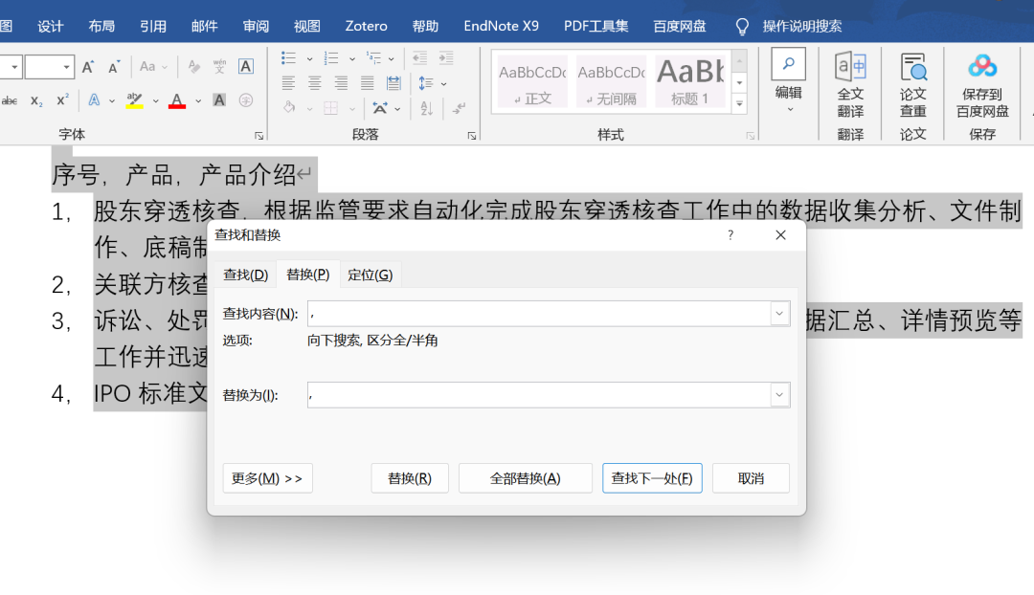1034x595 pixels.
Task: Toggle character shading on selected text
Action: (219, 100)
